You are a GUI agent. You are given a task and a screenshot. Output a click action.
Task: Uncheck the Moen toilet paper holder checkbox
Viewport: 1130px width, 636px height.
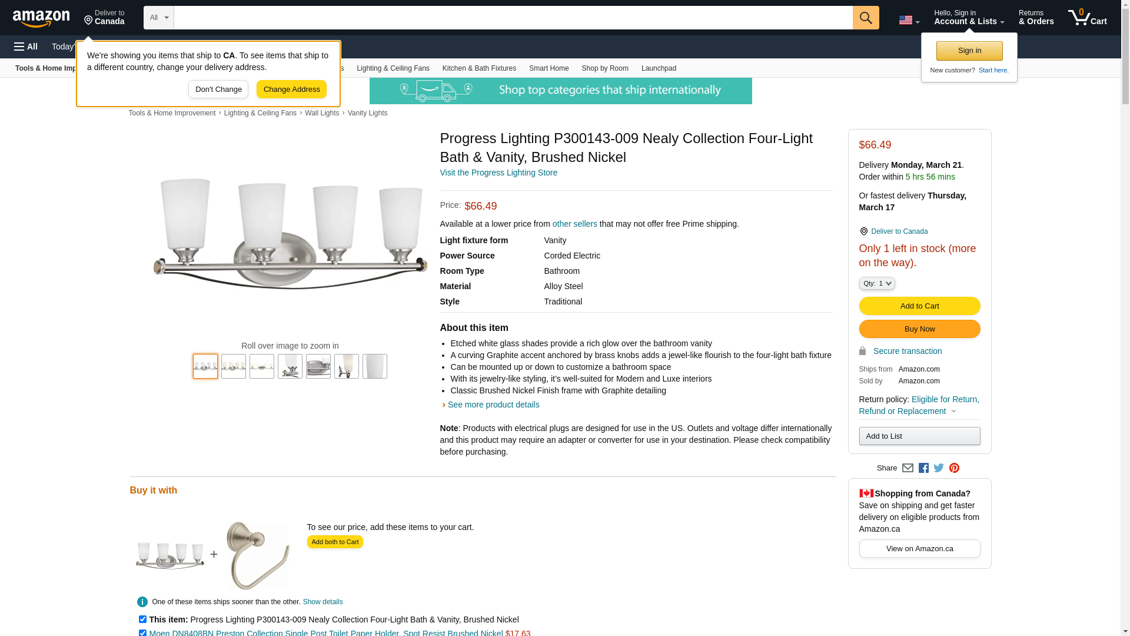pyautogui.click(x=142, y=633)
